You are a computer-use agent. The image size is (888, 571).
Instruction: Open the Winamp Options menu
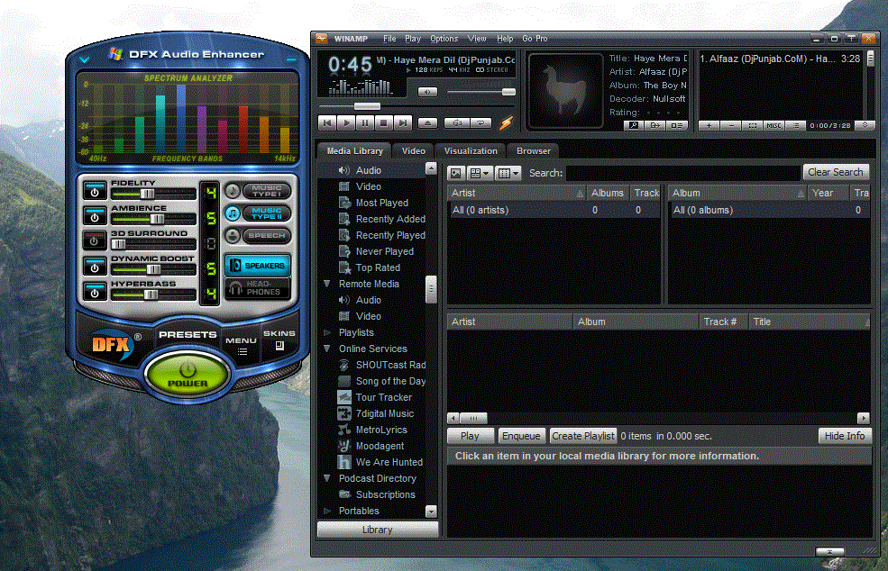pos(444,39)
